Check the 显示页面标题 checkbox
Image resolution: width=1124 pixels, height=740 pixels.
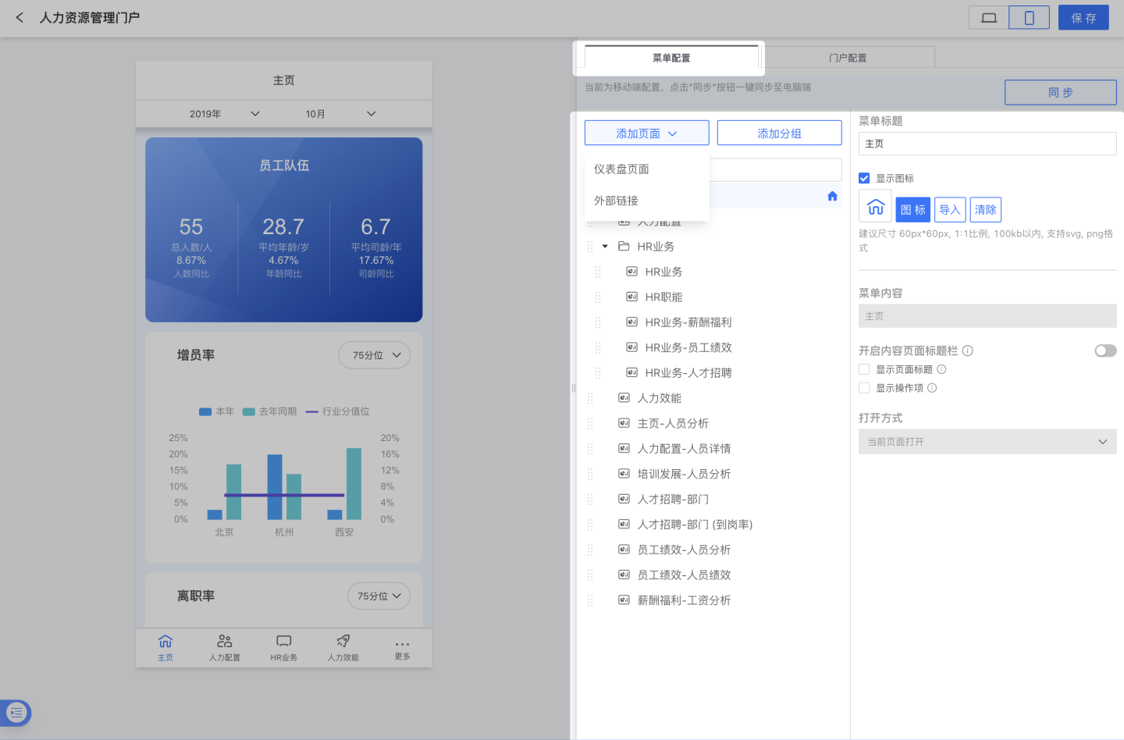pyautogui.click(x=864, y=369)
